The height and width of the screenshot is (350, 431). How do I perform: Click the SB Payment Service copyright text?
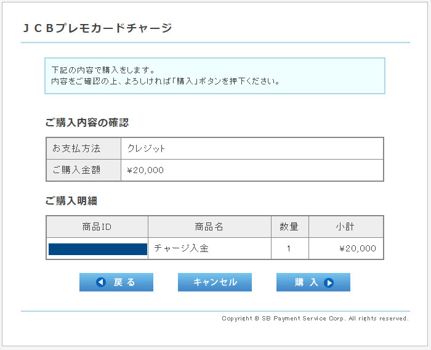pyautogui.click(x=315, y=319)
